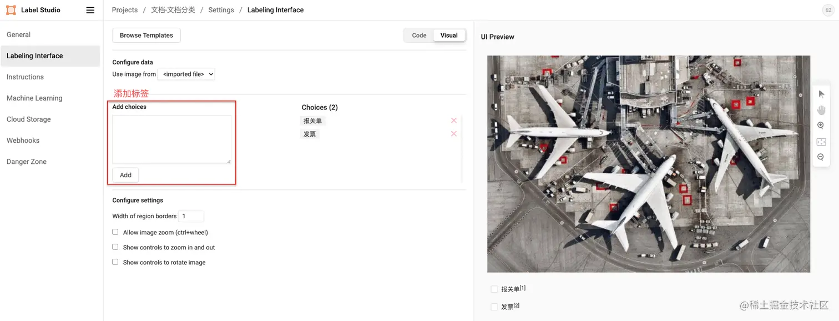Check the 报关单 option in preview
The height and width of the screenshot is (321, 839).
pyautogui.click(x=494, y=289)
